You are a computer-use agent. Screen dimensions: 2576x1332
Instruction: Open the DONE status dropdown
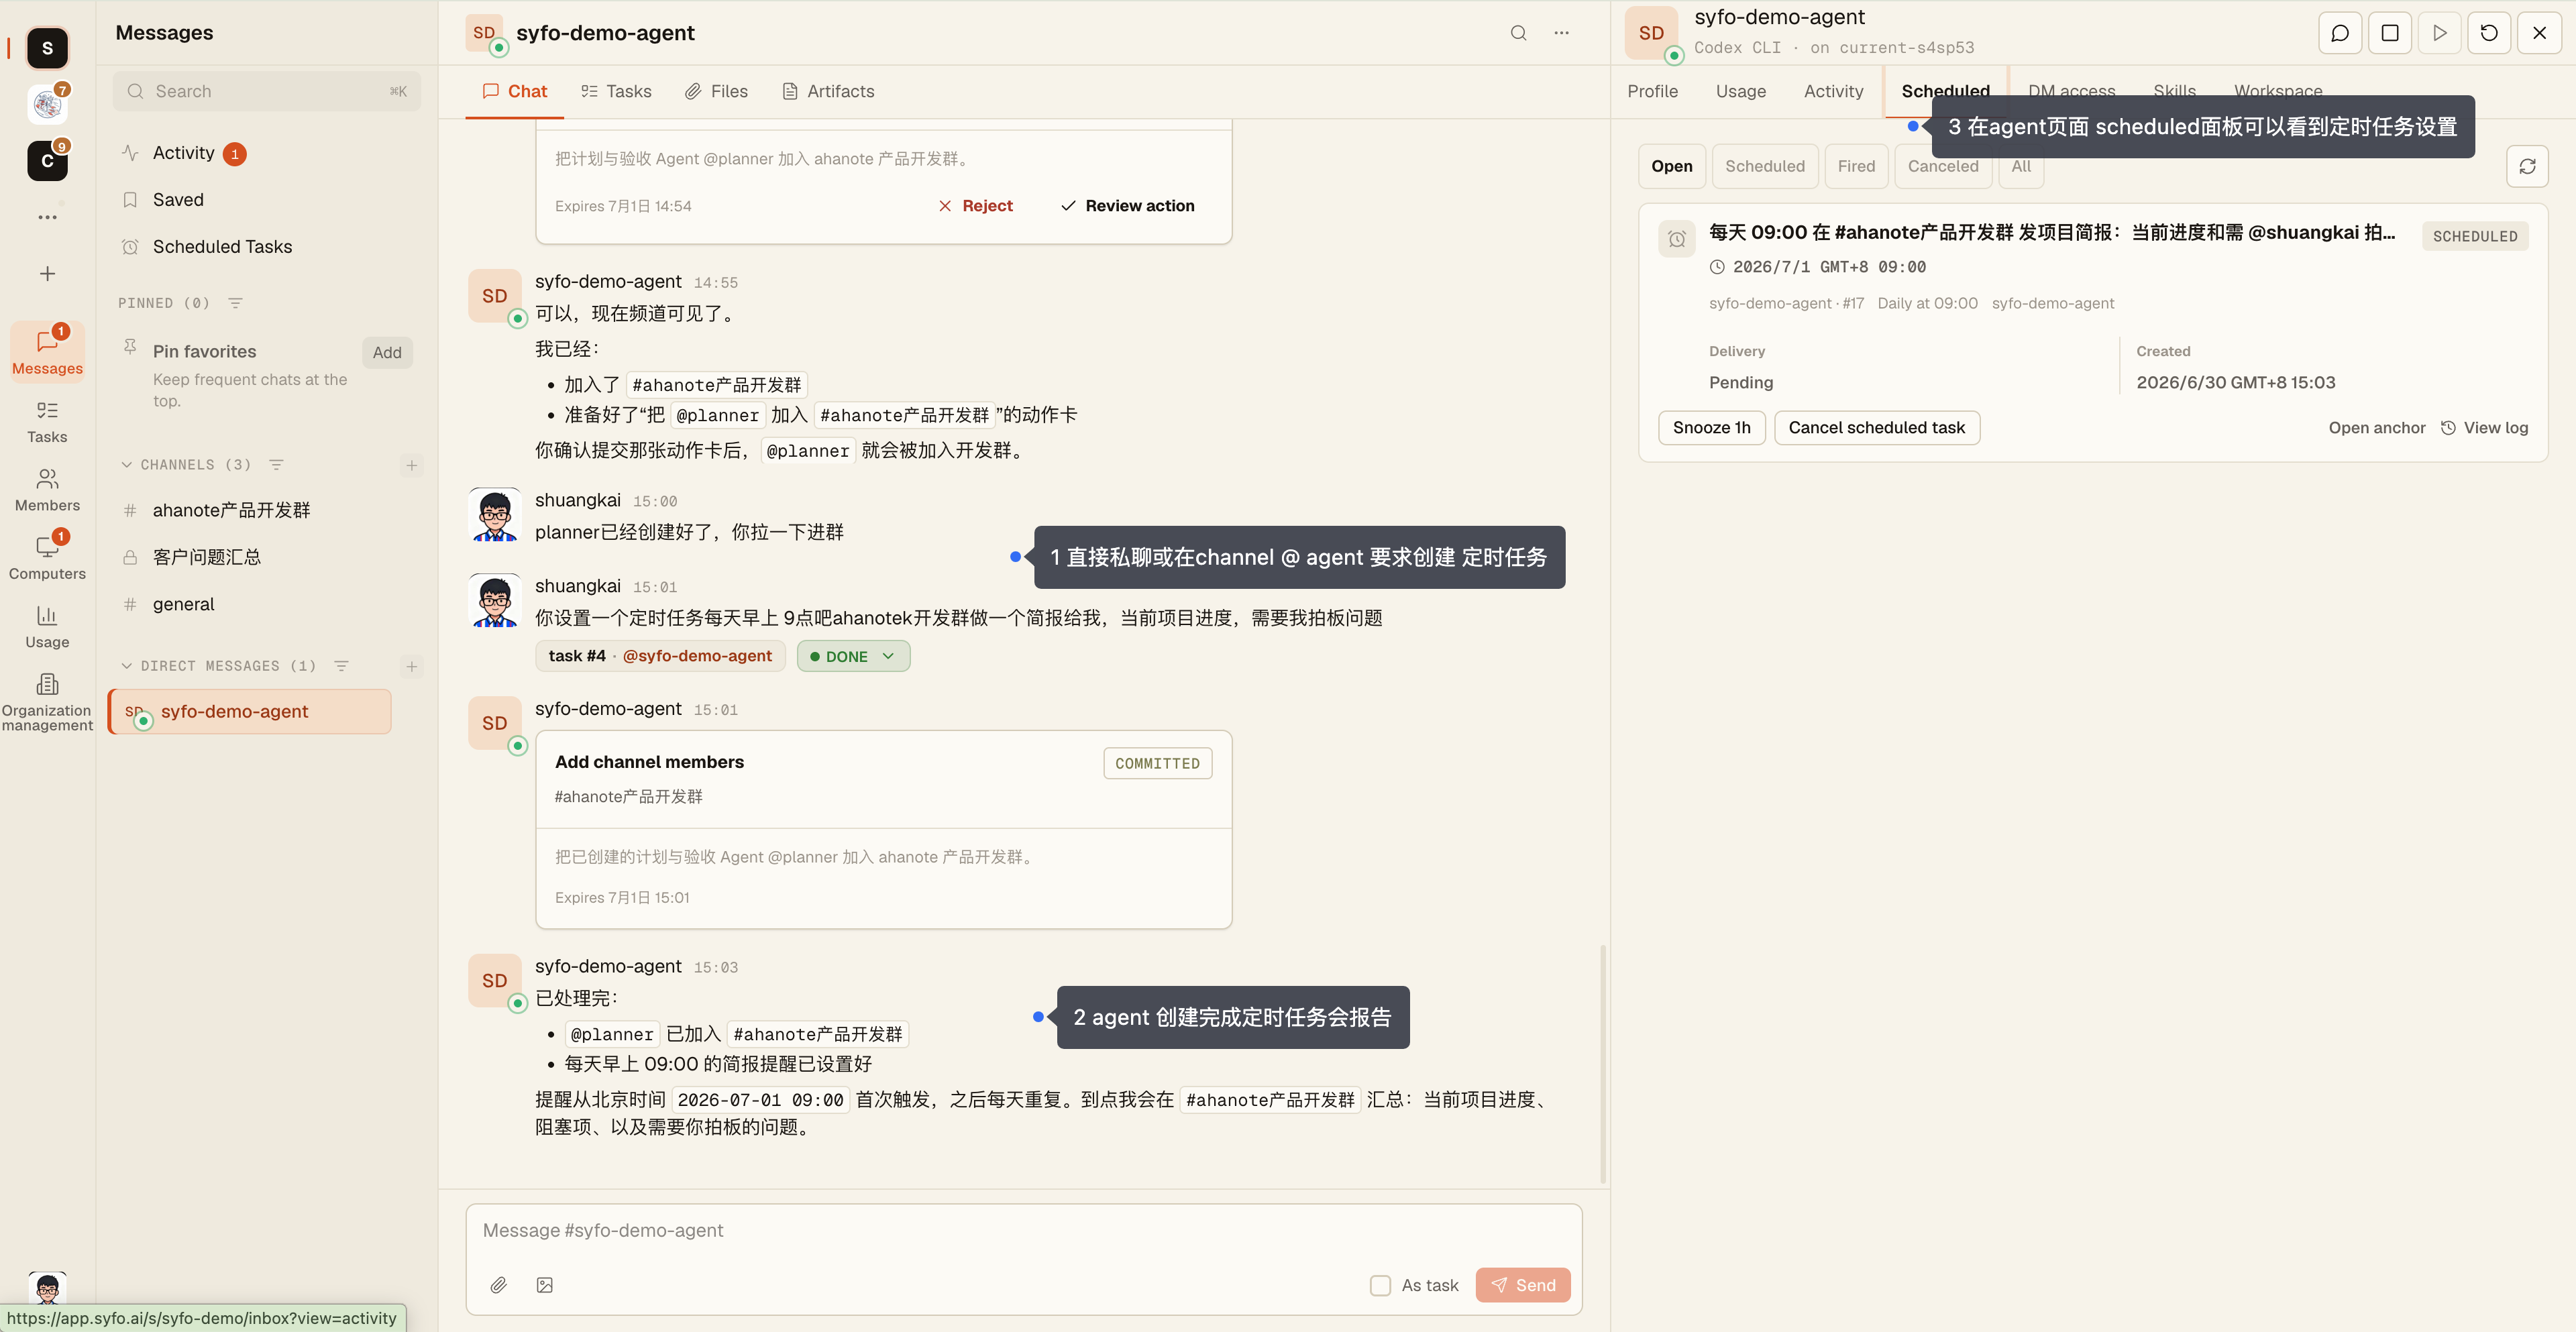click(x=853, y=656)
